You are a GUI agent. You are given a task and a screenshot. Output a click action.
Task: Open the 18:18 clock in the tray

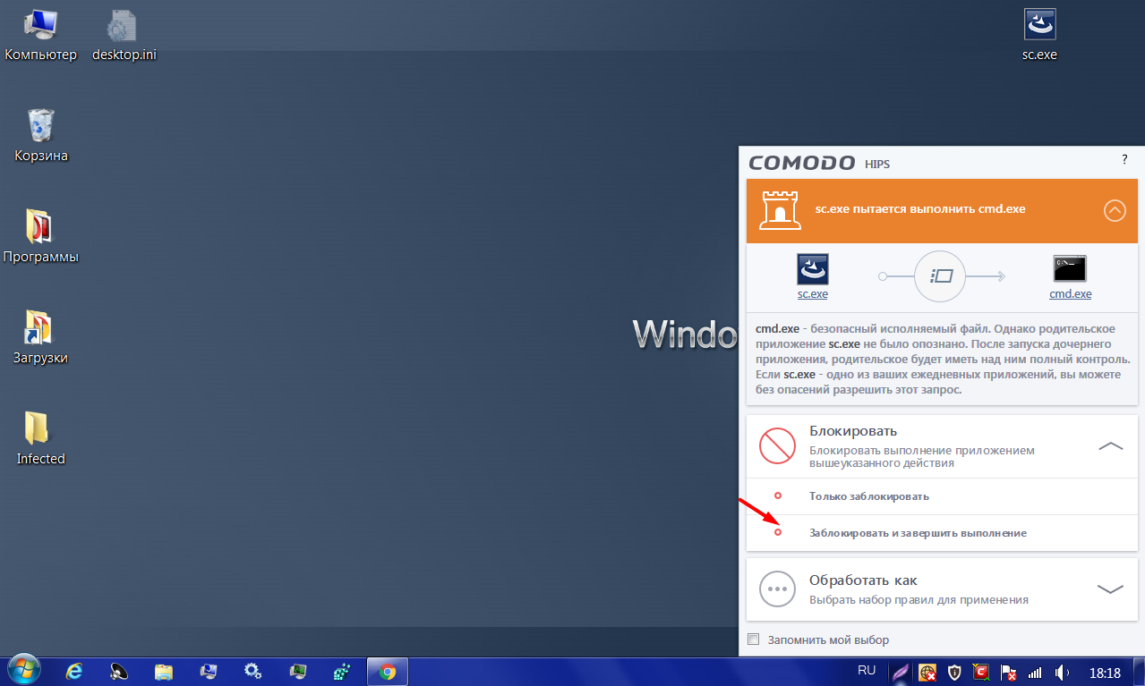pyautogui.click(x=1106, y=673)
